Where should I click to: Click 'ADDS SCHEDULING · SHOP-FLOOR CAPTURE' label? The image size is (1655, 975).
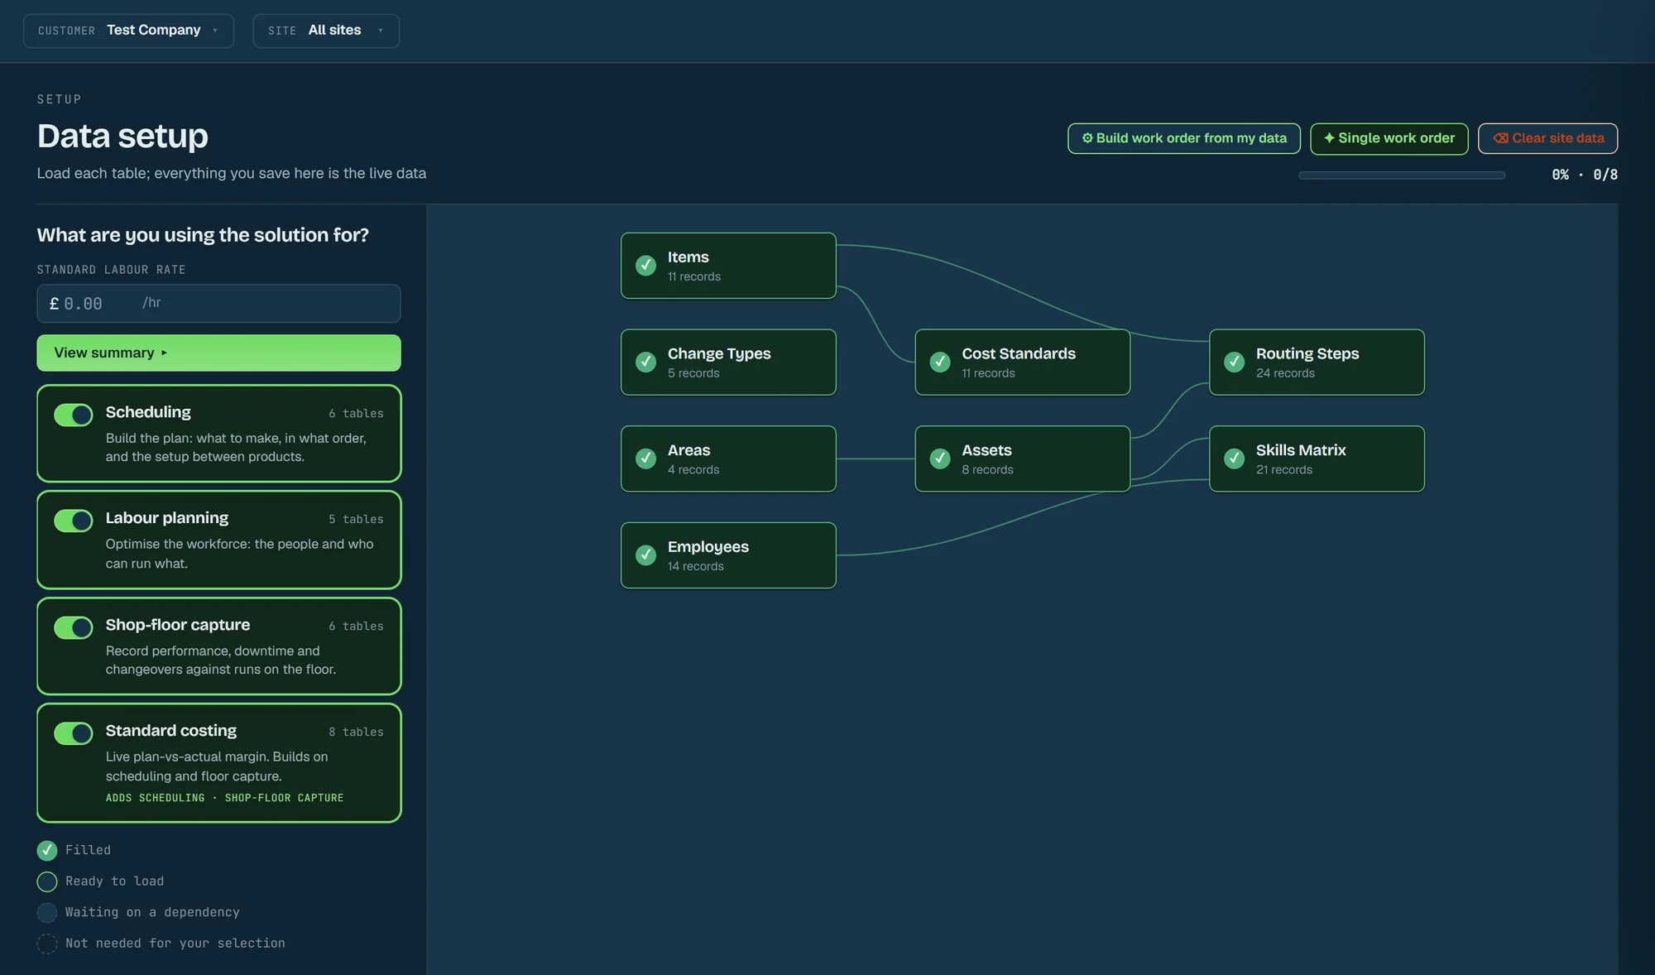tap(224, 798)
